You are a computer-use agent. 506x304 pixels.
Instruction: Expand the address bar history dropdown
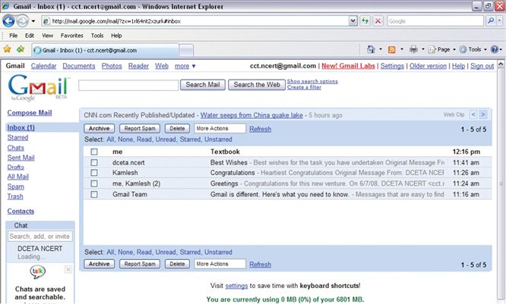pyautogui.click(x=353, y=21)
